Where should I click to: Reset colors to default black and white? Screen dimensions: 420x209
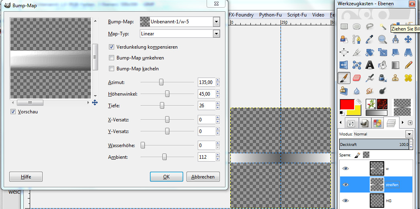[342, 113]
